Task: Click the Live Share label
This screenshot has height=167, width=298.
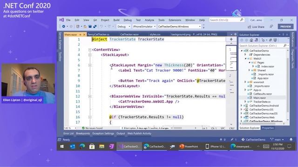Action: (x=258, y=27)
